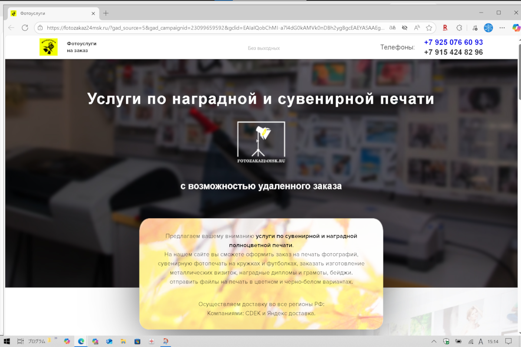Open Windows Security from the tray
521x347 pixels.
click(x=446, y=341)
